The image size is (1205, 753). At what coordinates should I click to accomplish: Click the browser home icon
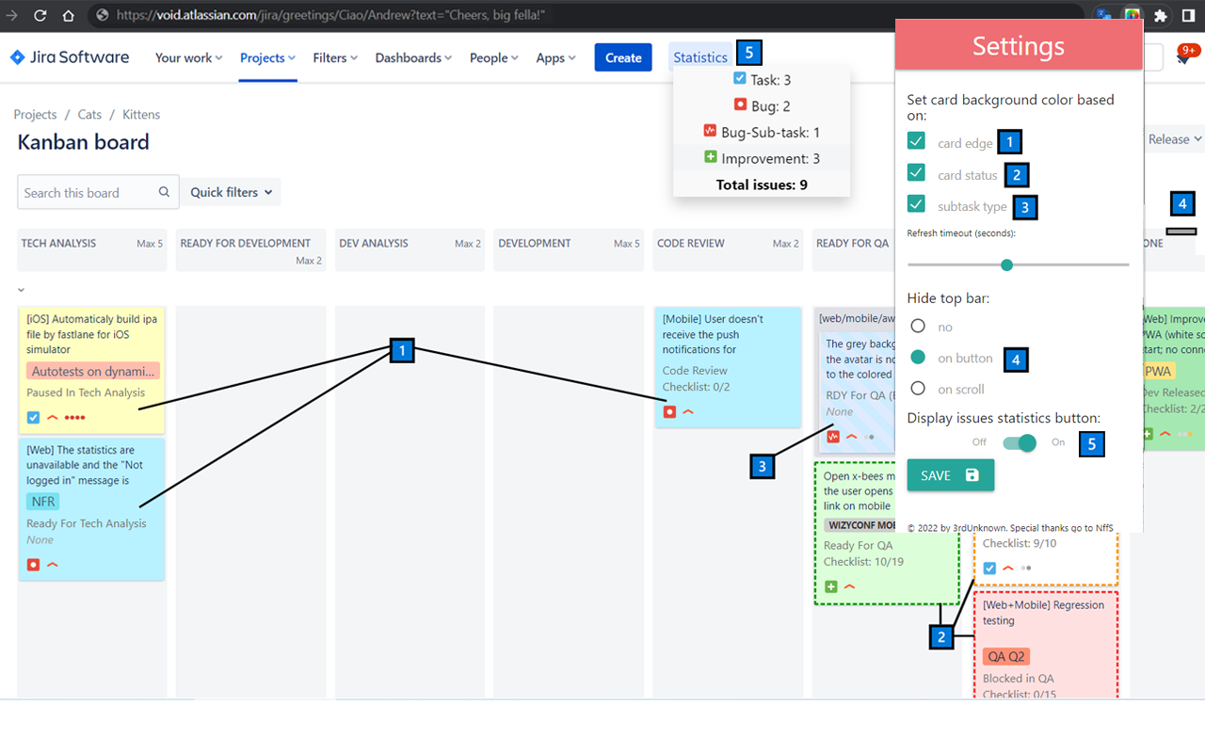click(69, 15)
